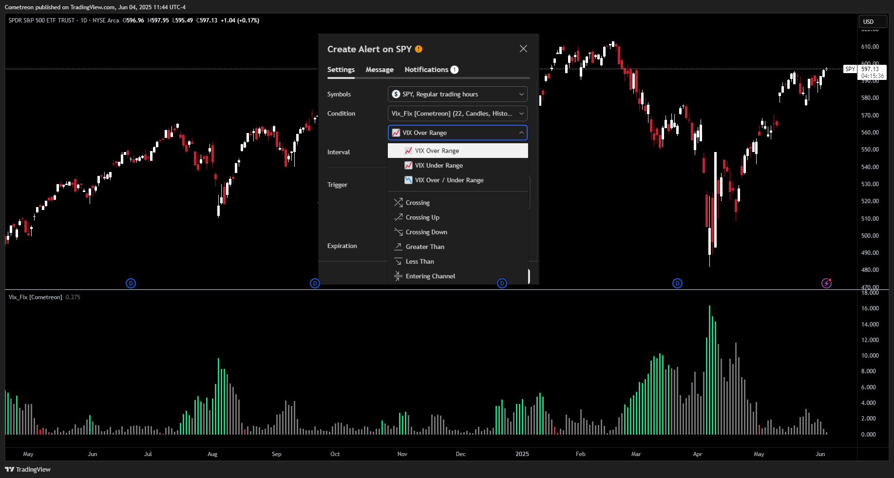894x478 pixels.
Task: Click the blue VIX Over / Under icon
Action: pyautogui.click(x=408, y=180)
